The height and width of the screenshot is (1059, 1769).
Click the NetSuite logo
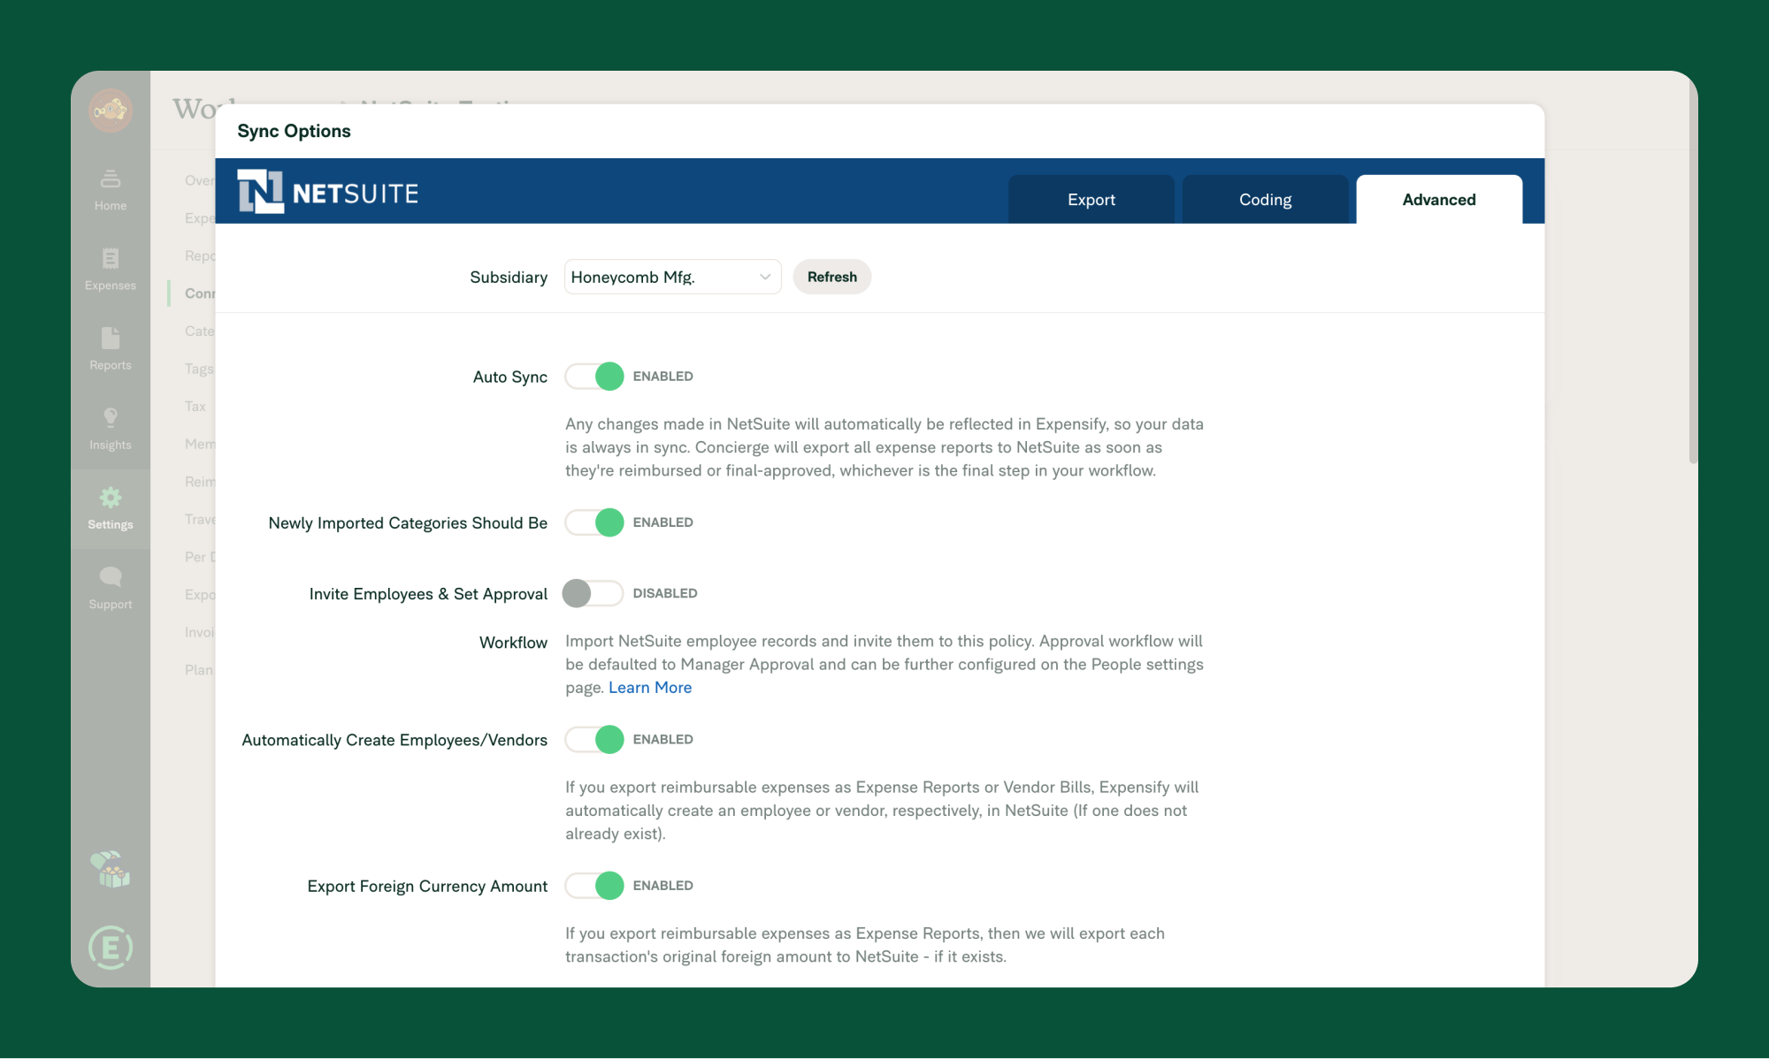(x=328, y=192)
